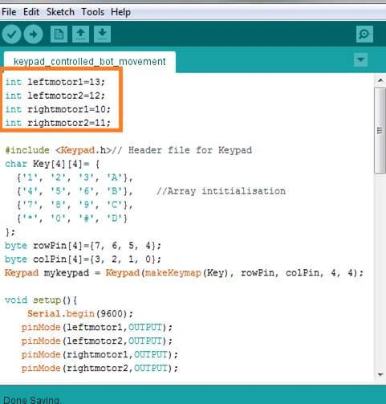386x404 pixels.
Task: Click the '#include <Keypad.h>' line
Action: click(x=128, y=150)
